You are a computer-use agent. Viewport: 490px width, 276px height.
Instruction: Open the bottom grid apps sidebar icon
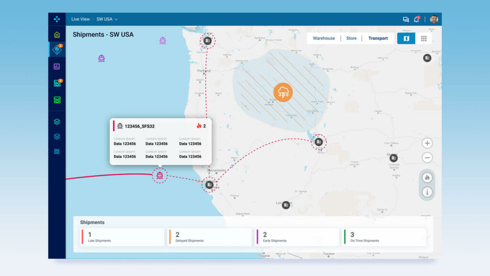click(x=57, y=151)
